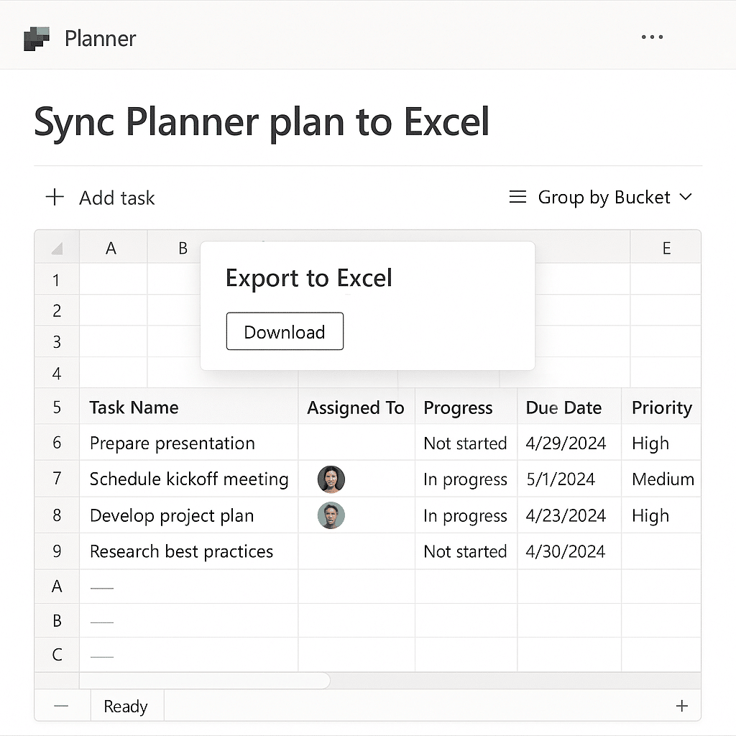
Task: Click the Add task button
Action: [101, 198]
